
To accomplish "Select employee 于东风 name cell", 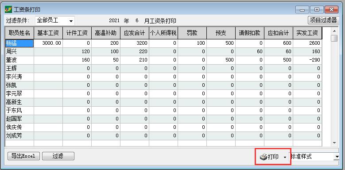I will coord(19,111).
